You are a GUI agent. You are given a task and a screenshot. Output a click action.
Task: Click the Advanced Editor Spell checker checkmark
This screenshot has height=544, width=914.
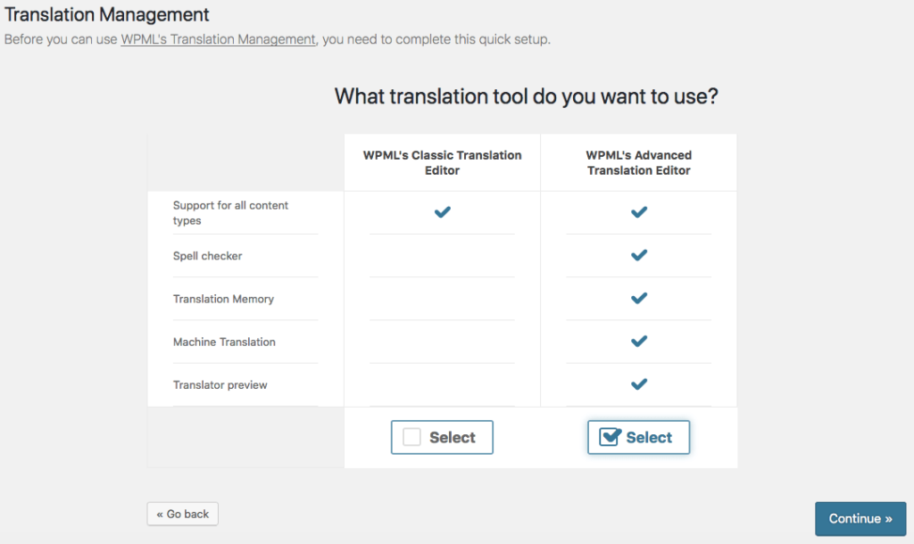638,255
